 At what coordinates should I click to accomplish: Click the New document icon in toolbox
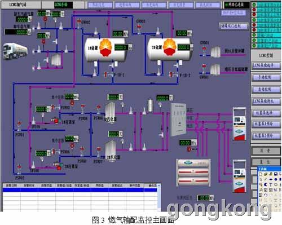pyautogui.click(x=261, y=174)
